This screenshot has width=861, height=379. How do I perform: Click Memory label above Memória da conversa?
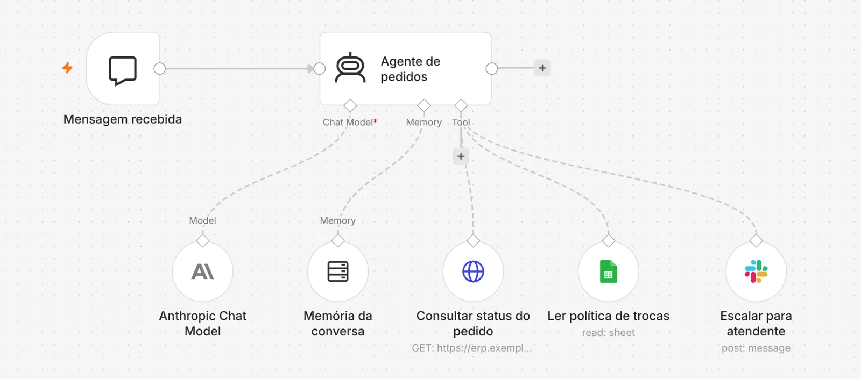338,220
